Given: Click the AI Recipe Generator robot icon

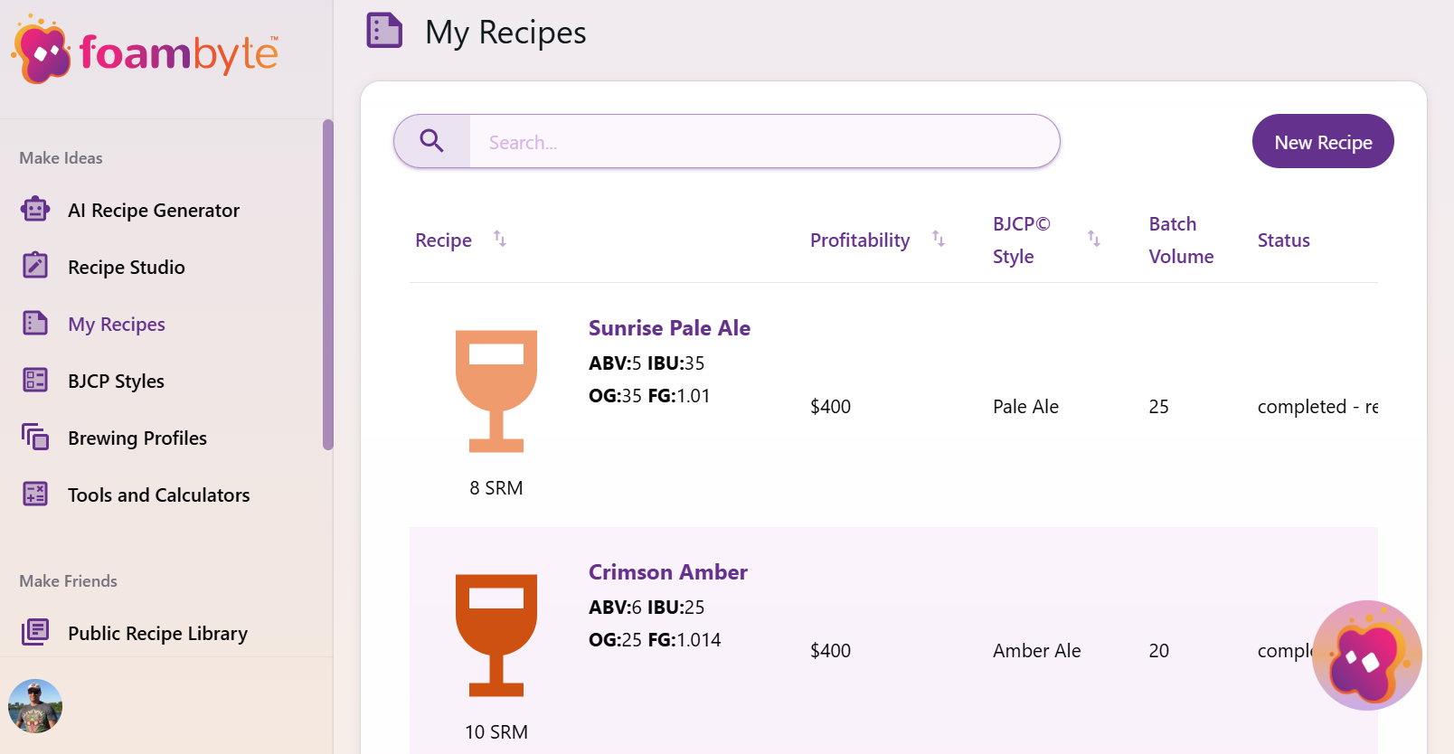Looking at the screenshot, I should click(35, 210).
